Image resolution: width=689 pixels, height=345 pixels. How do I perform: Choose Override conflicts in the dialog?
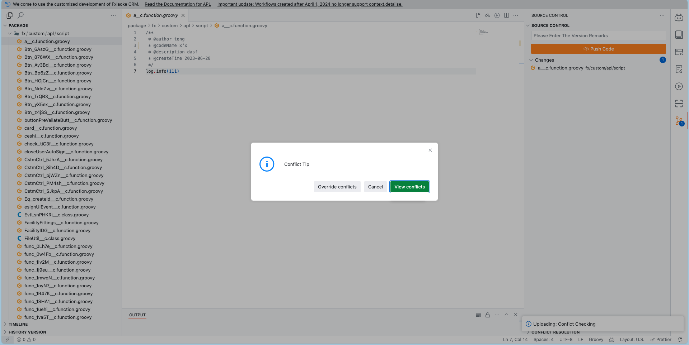pos(337,187)
